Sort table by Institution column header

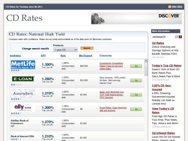click(x=15, y=56)
